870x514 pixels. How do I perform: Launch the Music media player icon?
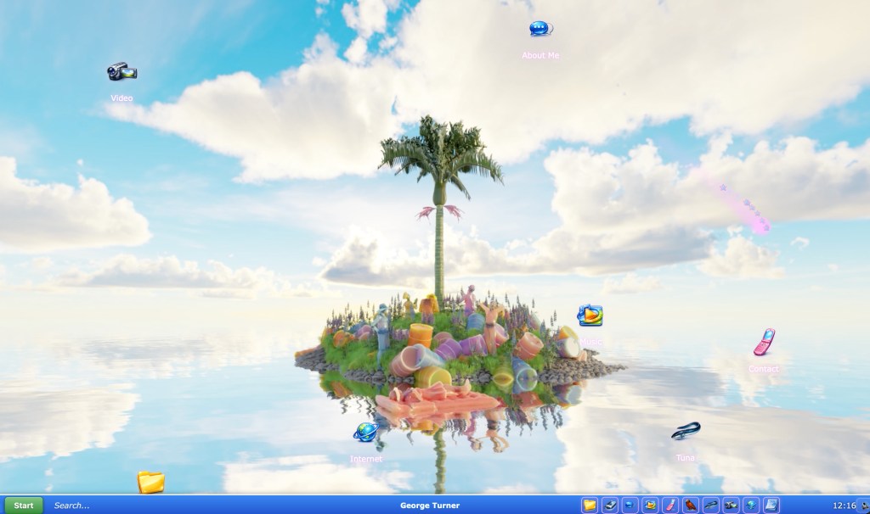(x=590, y=316)
